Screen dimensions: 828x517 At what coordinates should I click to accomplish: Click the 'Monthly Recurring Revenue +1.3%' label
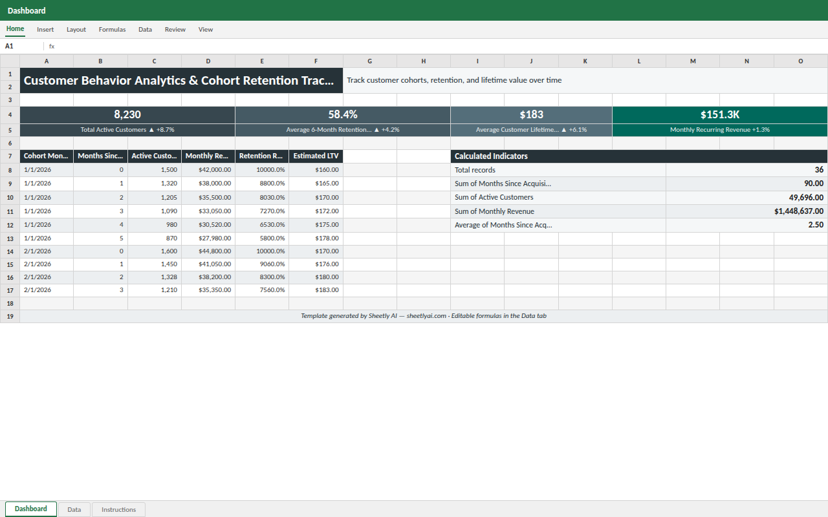coord(720,130)
